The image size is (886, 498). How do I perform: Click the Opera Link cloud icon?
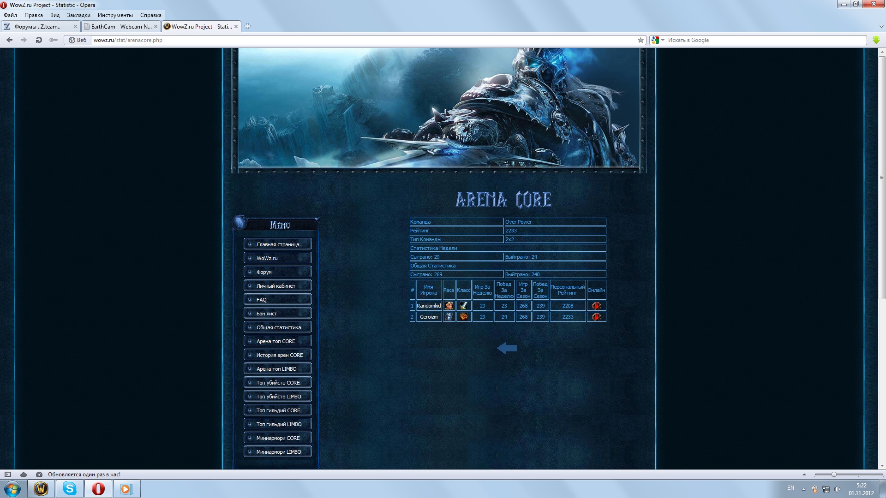[24, 474]
